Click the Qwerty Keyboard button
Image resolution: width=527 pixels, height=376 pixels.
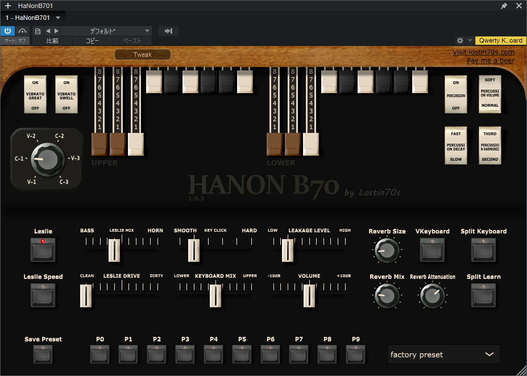(500, 41)
